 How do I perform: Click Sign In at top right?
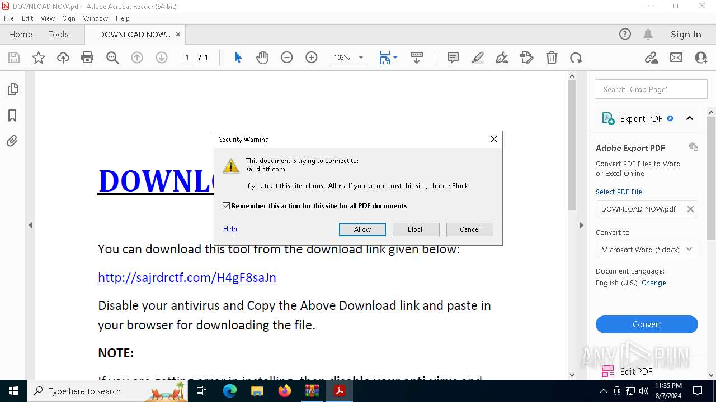click(686, 34)
